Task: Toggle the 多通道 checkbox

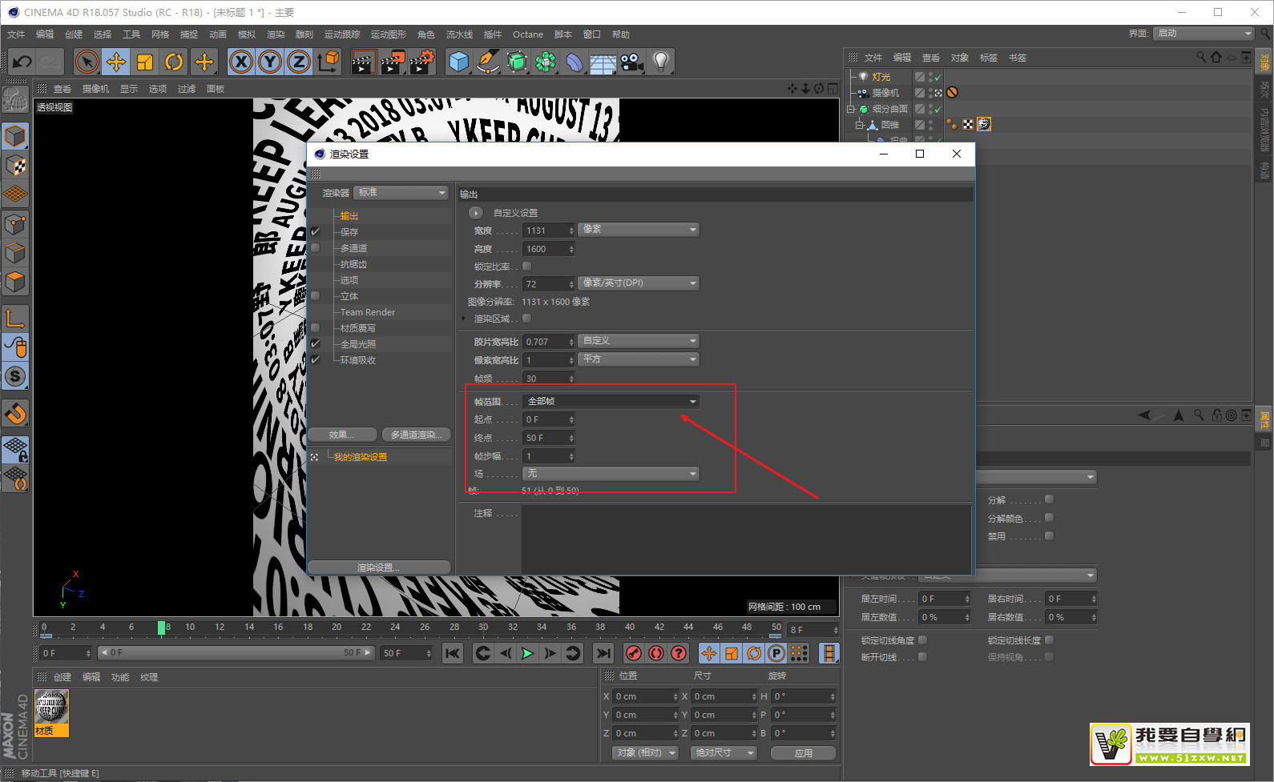Action: (x=316, y=248)
